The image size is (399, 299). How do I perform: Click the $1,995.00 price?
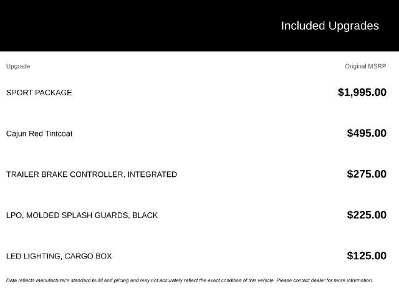[362, 92]
